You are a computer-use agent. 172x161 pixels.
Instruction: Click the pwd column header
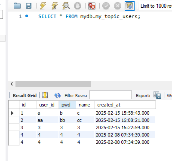[x=67, y=105]
